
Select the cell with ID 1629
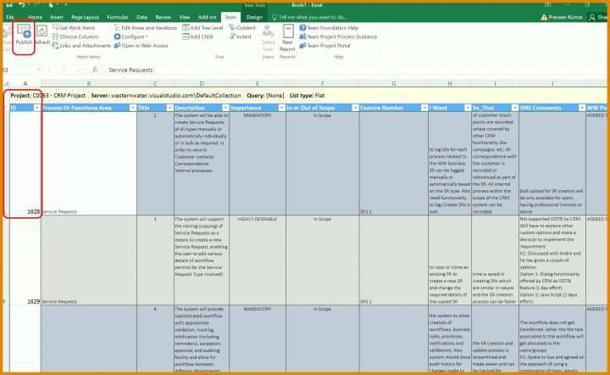pos(25,260)
